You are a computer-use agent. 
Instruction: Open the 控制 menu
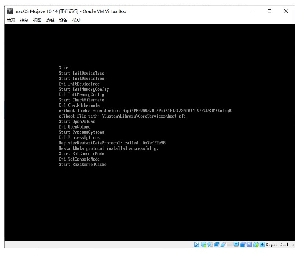pyautogui.click(x=25, y=20)
